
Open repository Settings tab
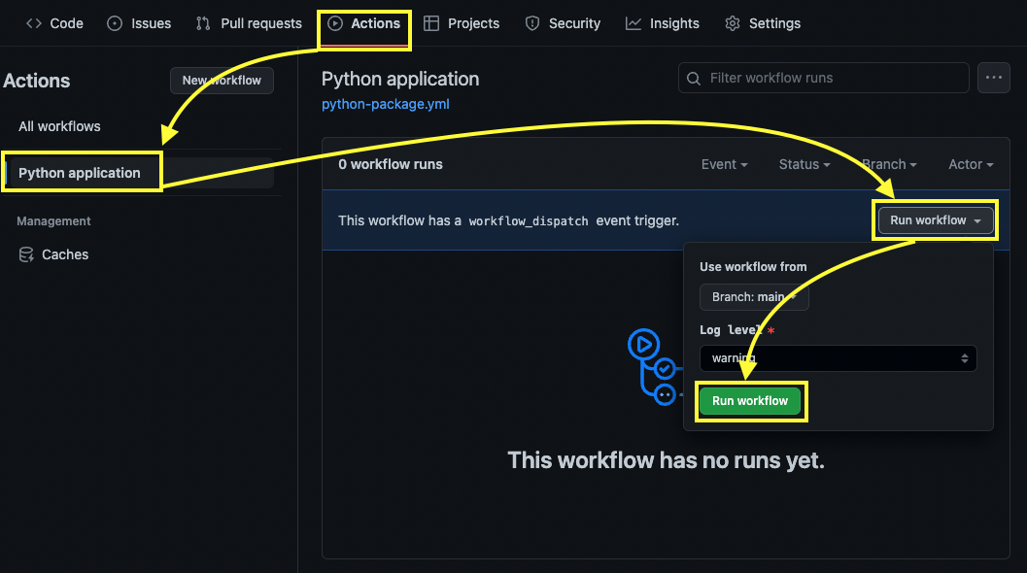coord(763,23)
